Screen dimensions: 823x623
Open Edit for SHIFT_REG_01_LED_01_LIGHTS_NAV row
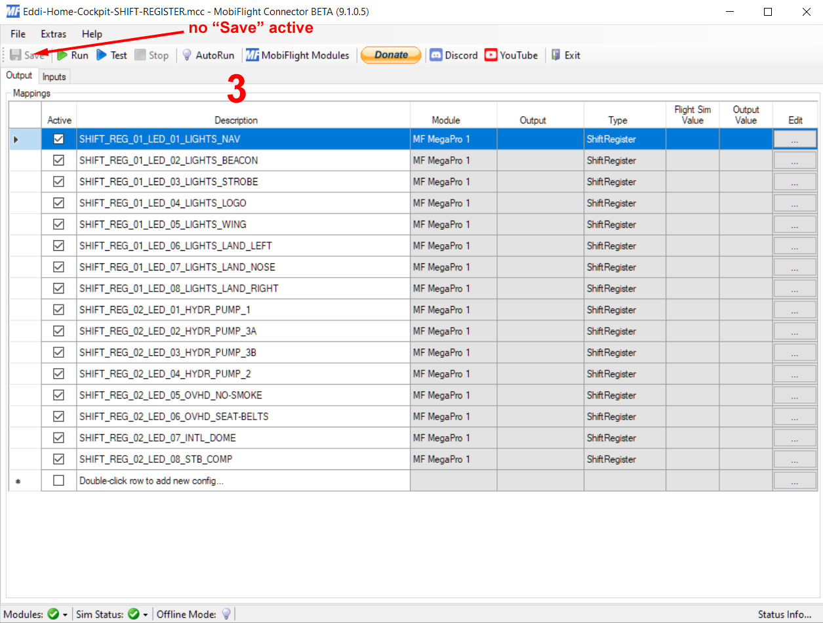point(795,139)
